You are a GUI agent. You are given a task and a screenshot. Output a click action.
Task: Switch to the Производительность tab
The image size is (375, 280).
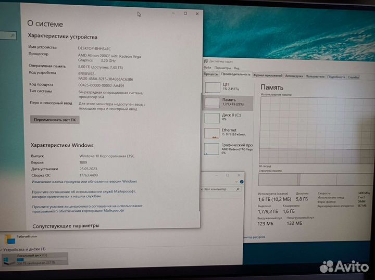(236, 74)
